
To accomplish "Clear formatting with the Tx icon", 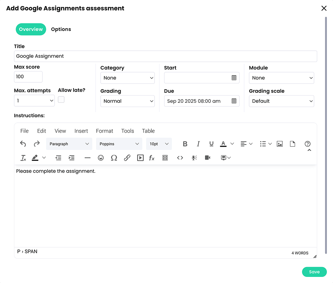I will (x=23, y=158).
